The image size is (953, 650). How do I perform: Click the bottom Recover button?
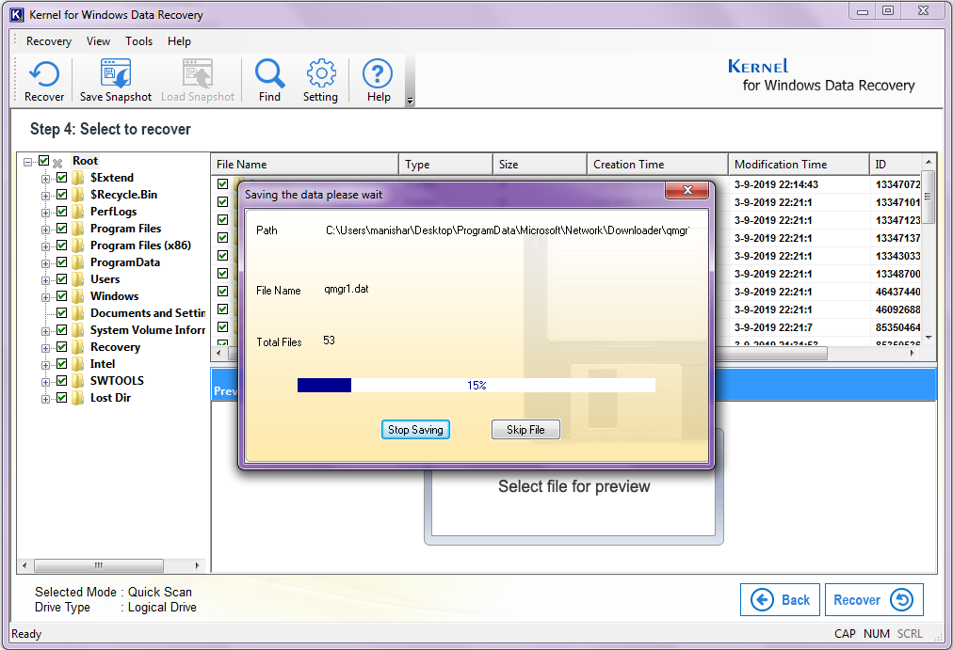874,599
